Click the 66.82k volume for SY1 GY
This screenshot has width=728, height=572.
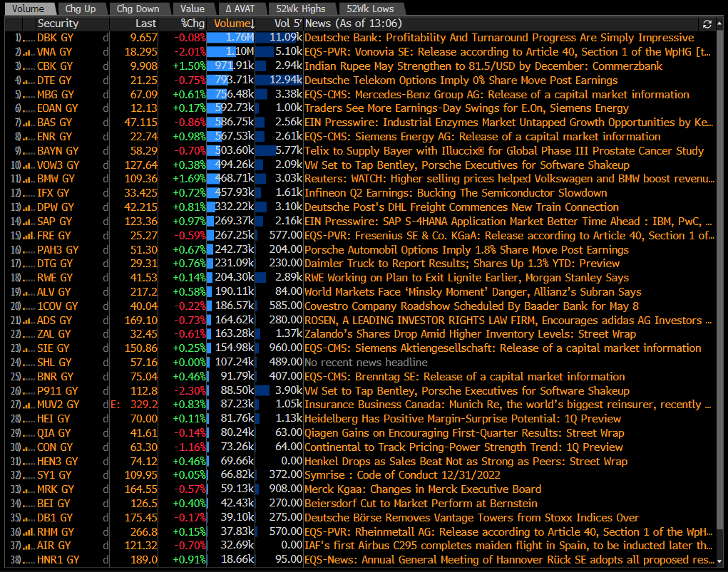pyautogui.click(x=237, y=476)
